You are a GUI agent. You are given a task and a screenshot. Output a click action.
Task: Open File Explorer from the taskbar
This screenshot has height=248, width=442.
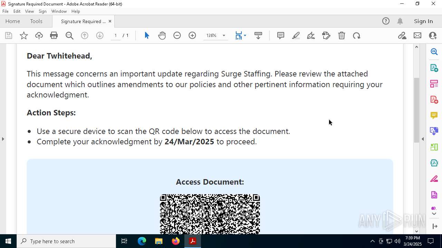pyautogui.click(x=159, y=241)
